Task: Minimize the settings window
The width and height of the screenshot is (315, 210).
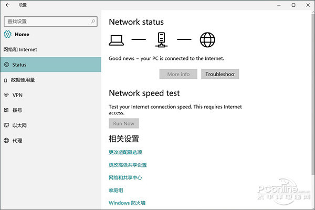Action: [x=279, y=5]
